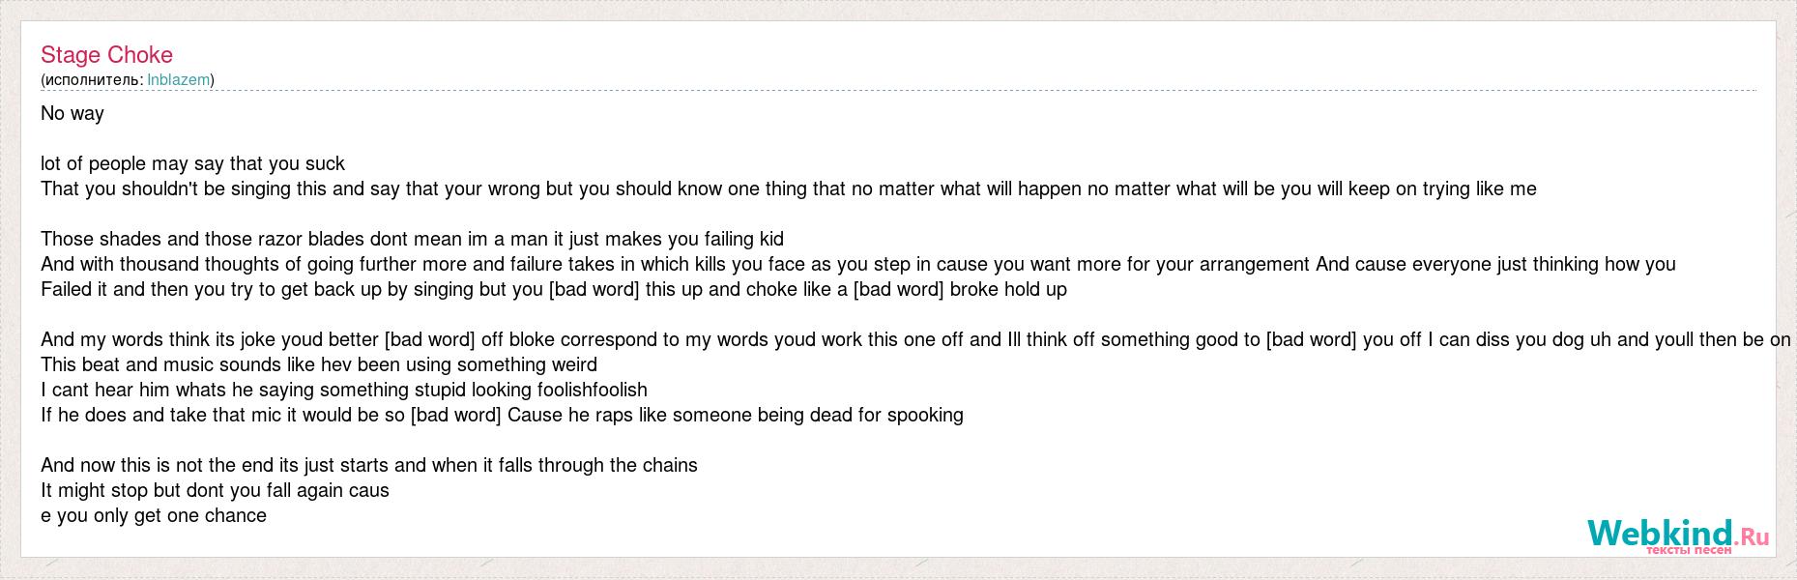Click the line 'It might stop but dont you fall'
Image resolution: width=1797 pixels, height=580 pixels.
tap(215, 490)
